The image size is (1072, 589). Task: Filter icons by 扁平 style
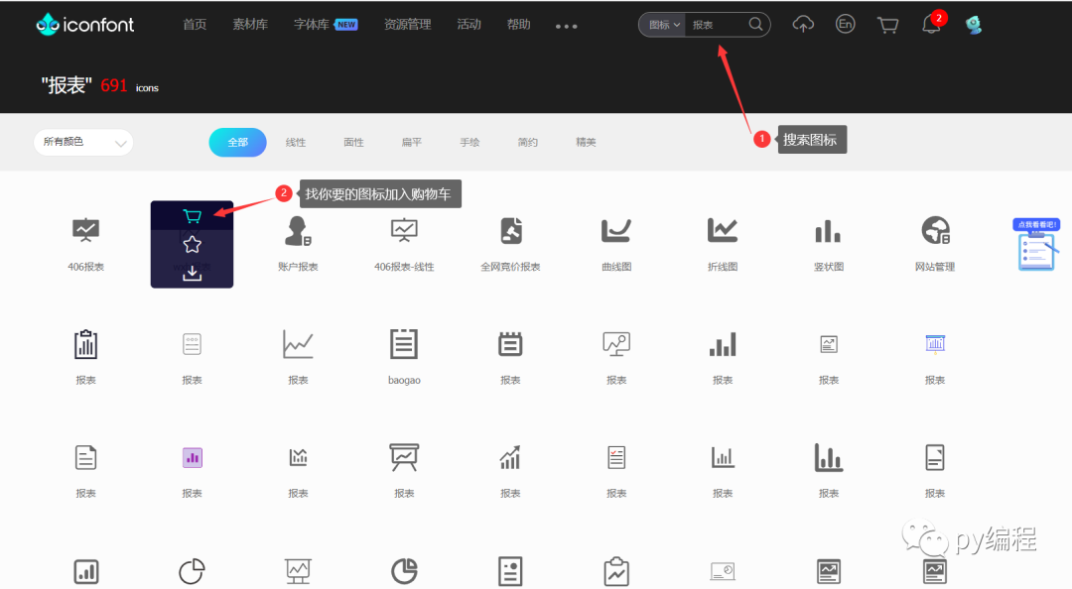click(412, 142)
